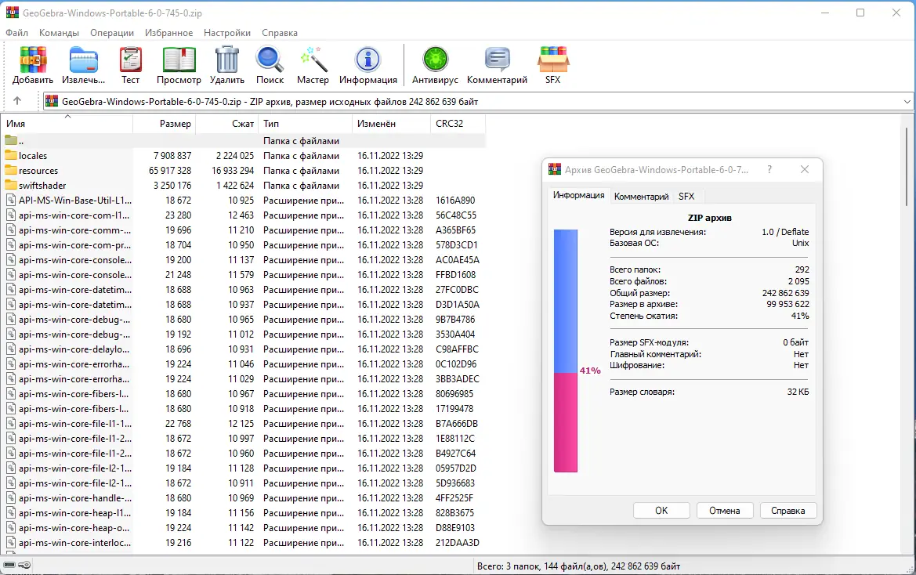The width and height of the screenshot is (916, 575).
Task: Click the compression ratio bar in dialog
Action: [566, 350]
